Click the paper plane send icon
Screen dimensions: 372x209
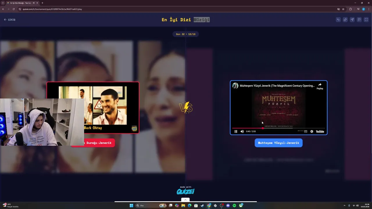pyautogui.click(x=352, y=20)
